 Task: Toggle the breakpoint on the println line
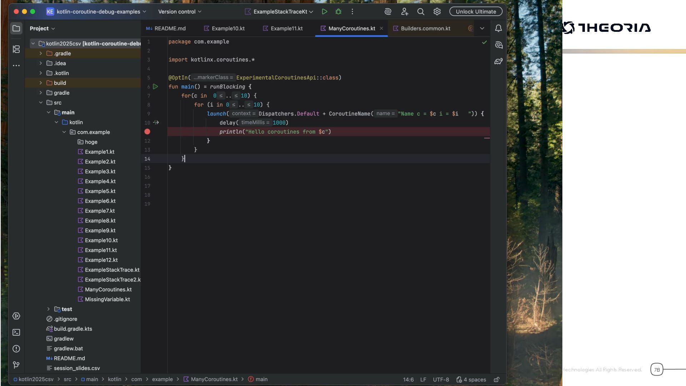[x=147, y=132]
